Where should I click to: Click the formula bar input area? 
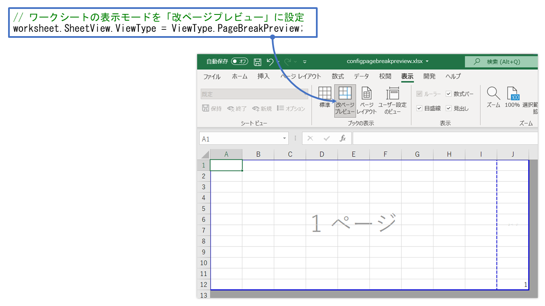point(445,139)
